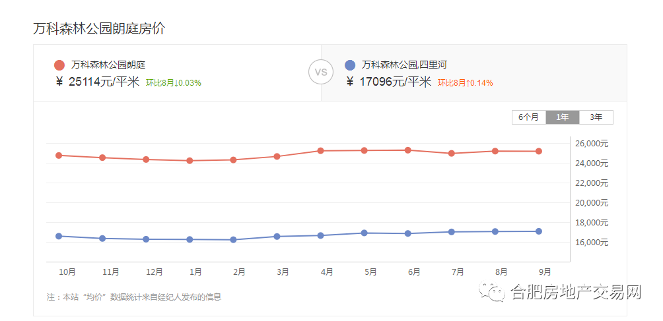
Task: Click the red line's 1月 data point
Action: (190, 161)
